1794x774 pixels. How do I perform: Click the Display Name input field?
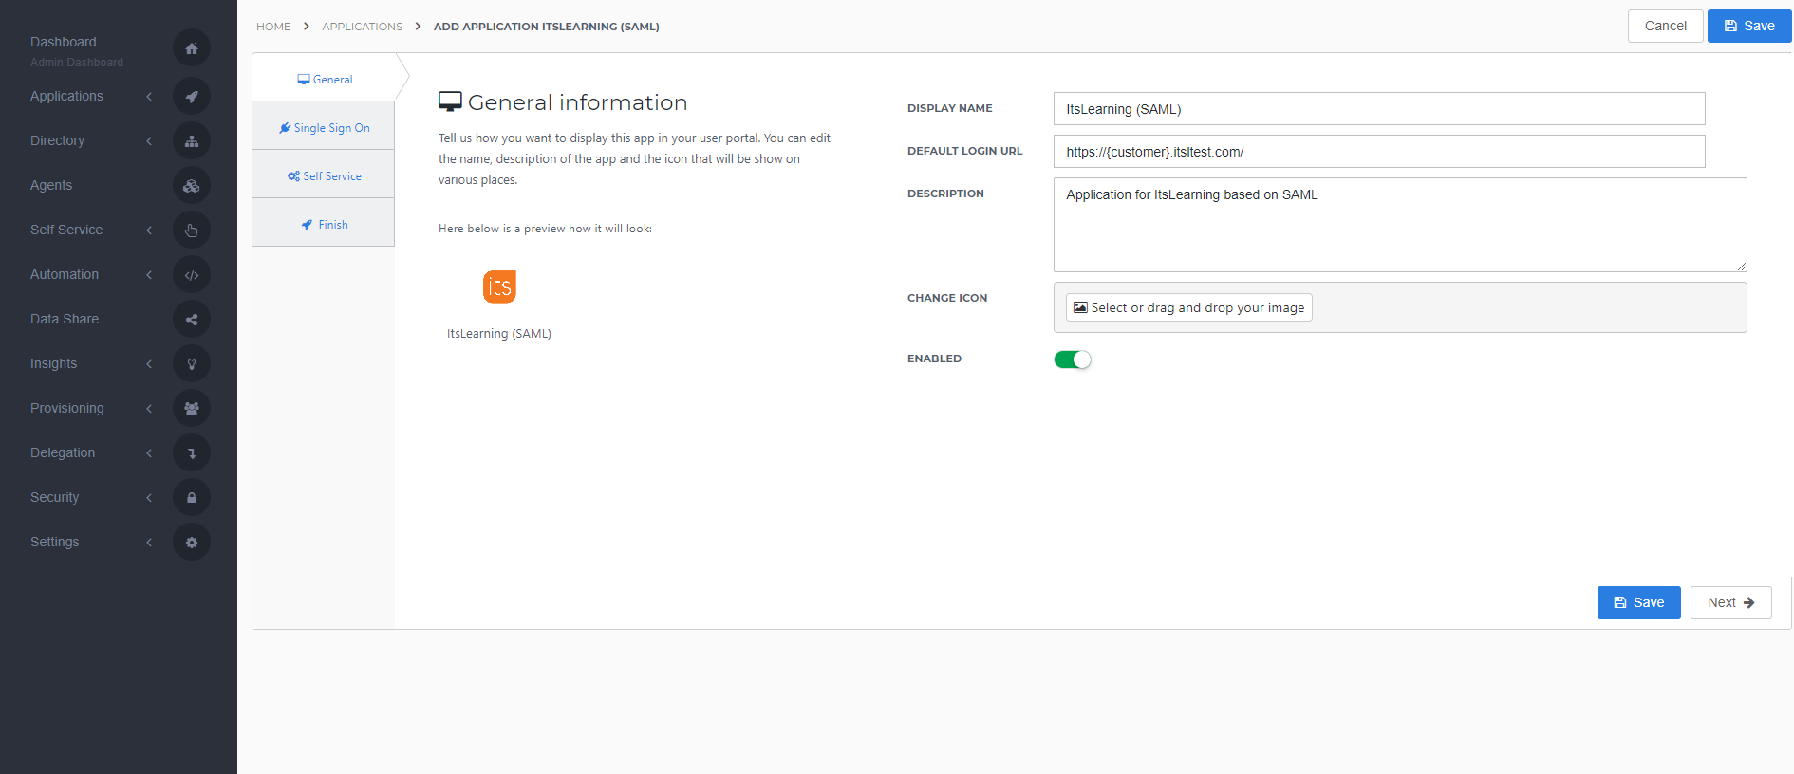(x=1378, y=109)
